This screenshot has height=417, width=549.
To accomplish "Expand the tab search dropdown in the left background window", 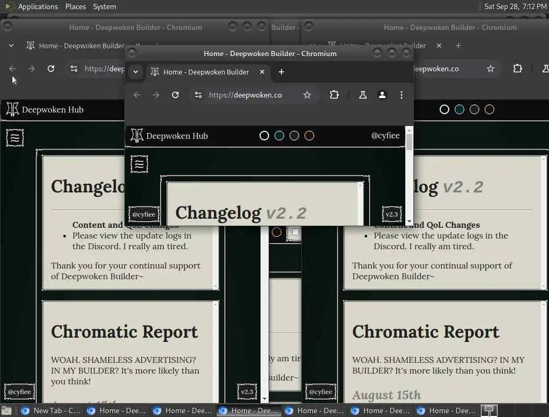I will pos(11,46).
